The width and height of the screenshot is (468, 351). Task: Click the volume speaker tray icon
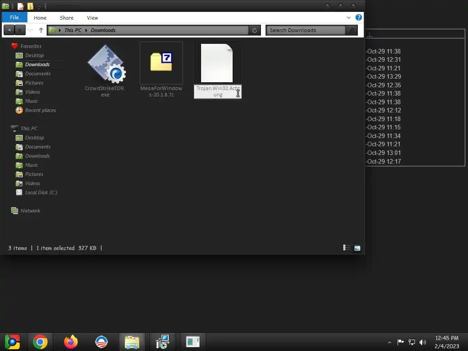pyautogui.click(x=423, y=342)
